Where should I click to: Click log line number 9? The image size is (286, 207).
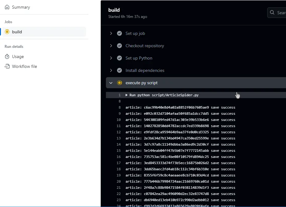pyautogui.click(x=120, y=114)
